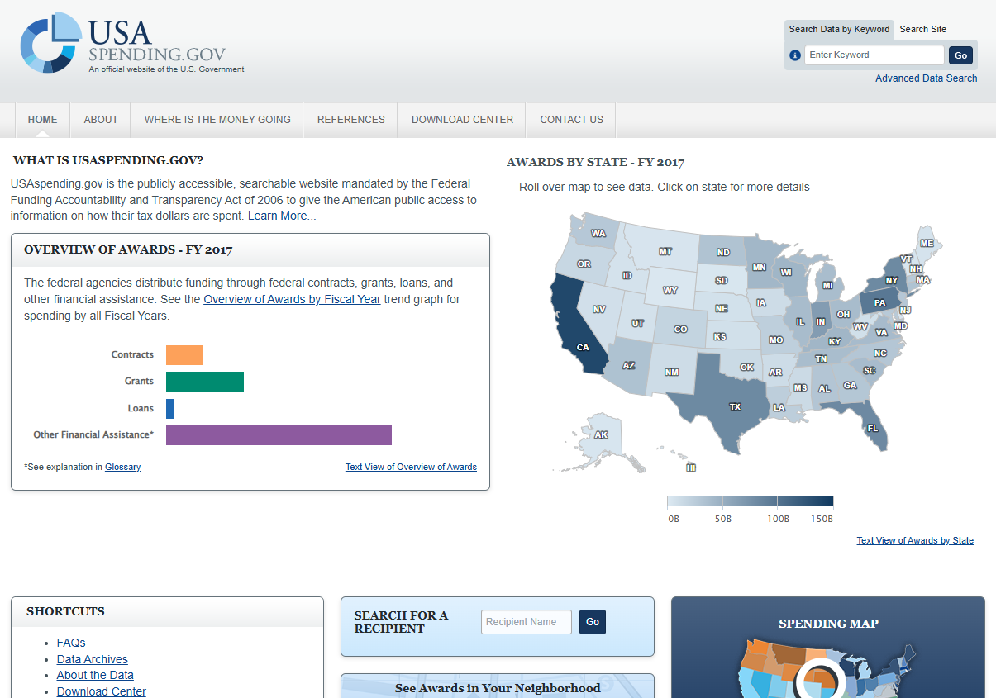
Task: Open the Download Center menu item
Action: (462, 120)
